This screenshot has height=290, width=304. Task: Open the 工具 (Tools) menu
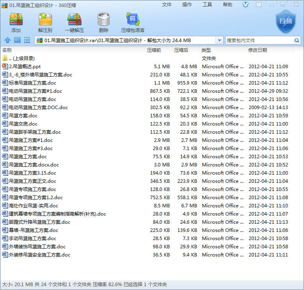[x=207, y=5]
